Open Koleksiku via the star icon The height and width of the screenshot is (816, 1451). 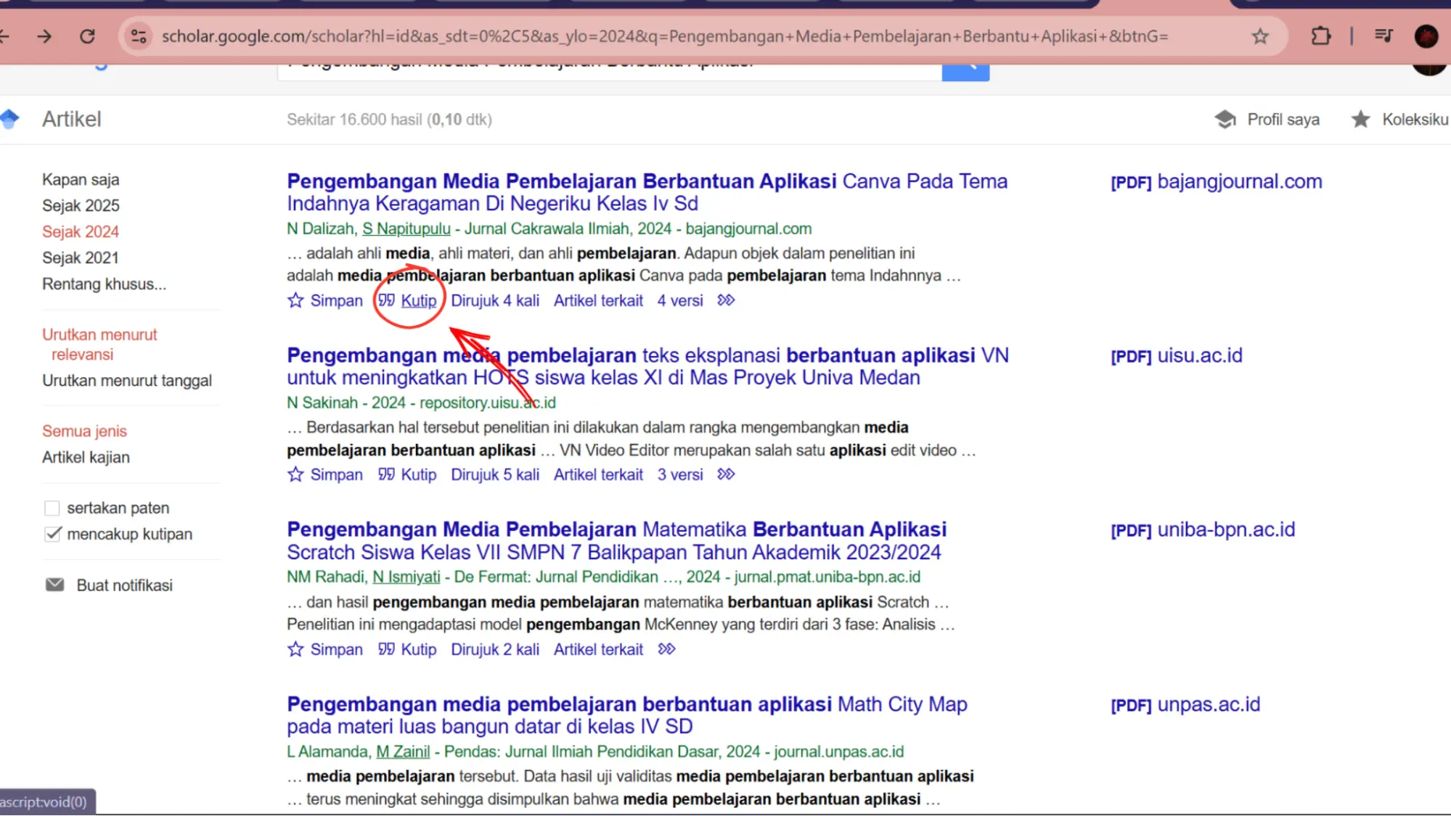pos(1359,119)
